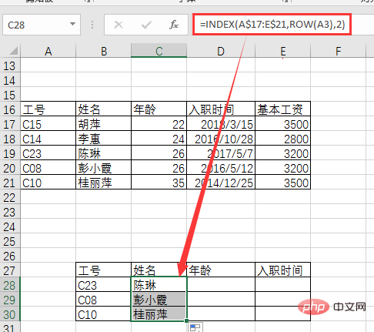Image resolution: width=374 pixels, height=332 pixels.
Task: Select row 22 header
Action: click(x=10, y=197)
